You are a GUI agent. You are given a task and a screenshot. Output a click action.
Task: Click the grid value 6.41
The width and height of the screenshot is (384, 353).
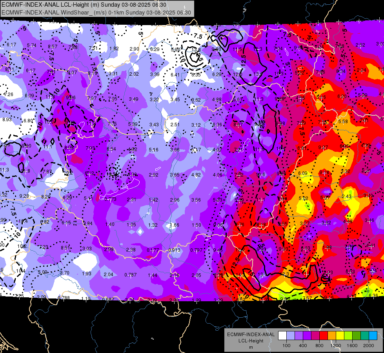pyautogui.click(x=175, y=75)
